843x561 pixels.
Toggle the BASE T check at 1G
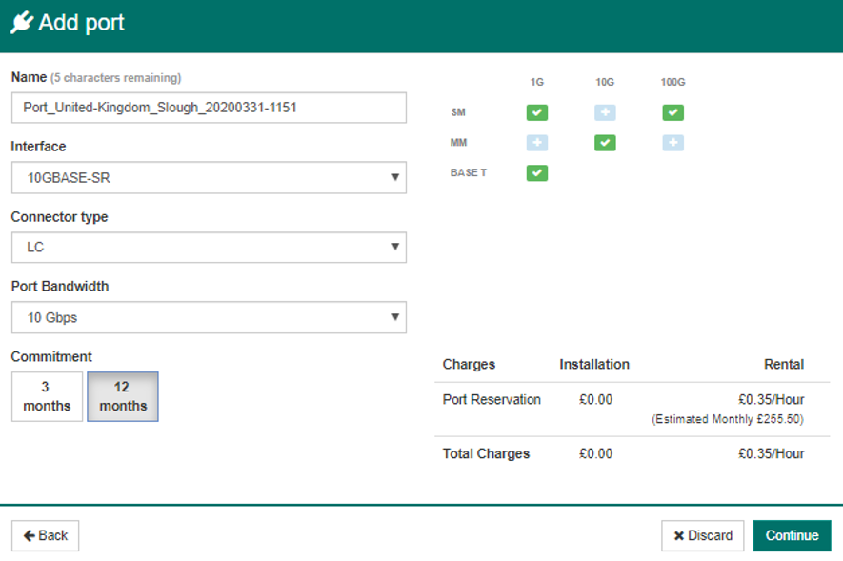(536, 172)
